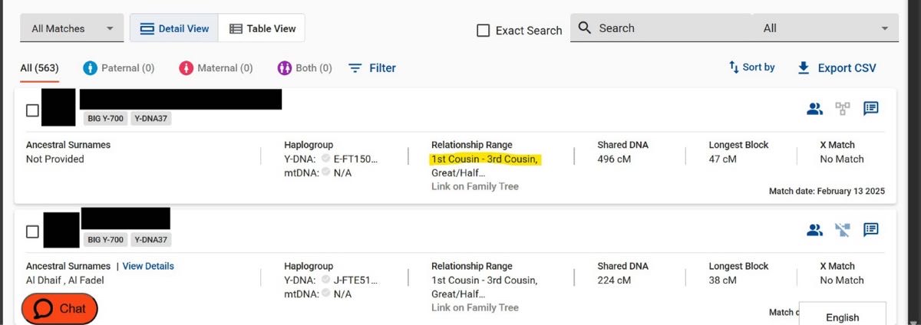Switch to the Paternal (0) tab
The height and width of the screenshot is (325, 921).
pyautogui.click(x=118, y=67)
